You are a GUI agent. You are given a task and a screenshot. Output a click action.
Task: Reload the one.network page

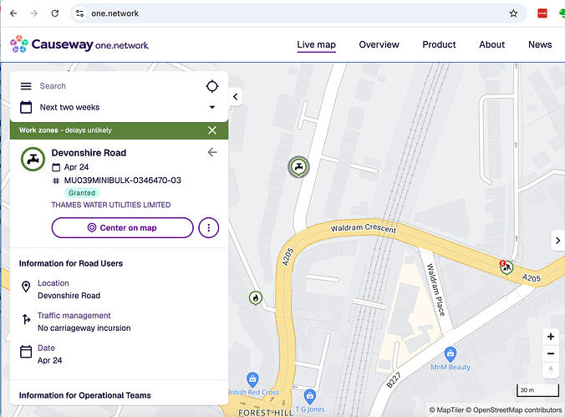click(55, 13)
